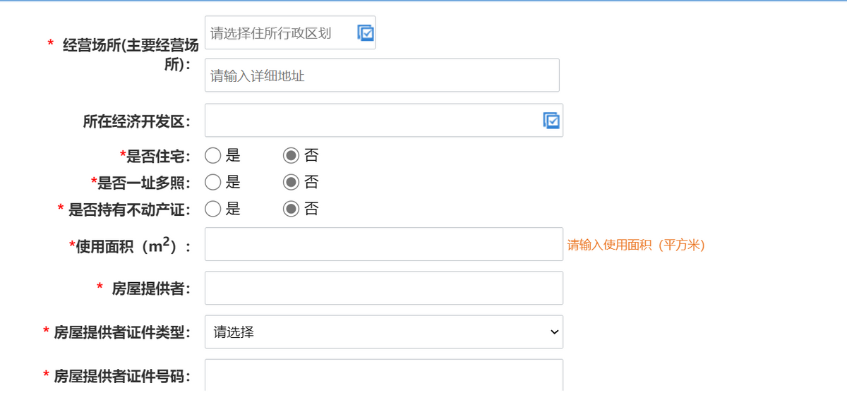Click the blue bar at the top
The height and width of the screenshot is (407, 847).
(423, 3)
